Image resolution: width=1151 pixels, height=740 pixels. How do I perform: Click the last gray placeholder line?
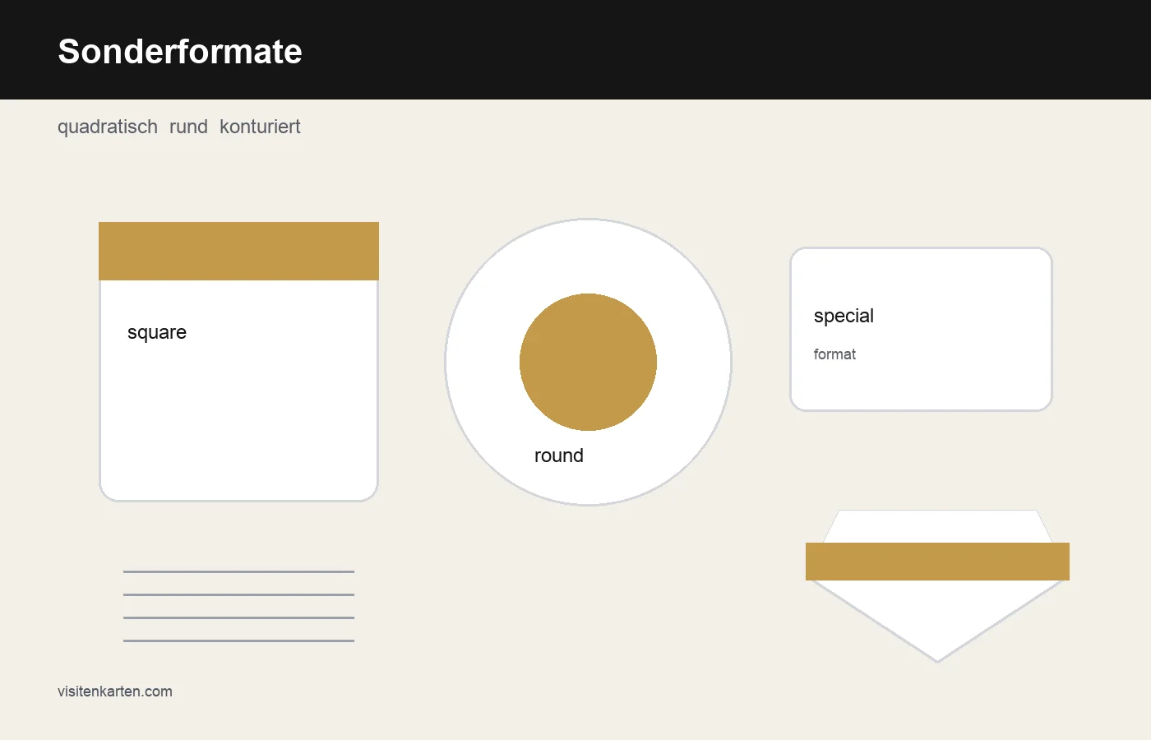[238, 641]
